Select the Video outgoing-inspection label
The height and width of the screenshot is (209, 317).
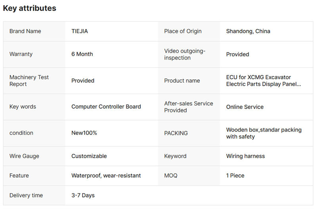(x=185, y=54)
